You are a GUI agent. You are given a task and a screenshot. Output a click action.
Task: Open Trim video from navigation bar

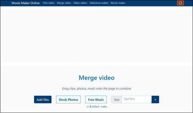(x=49, y=3)
